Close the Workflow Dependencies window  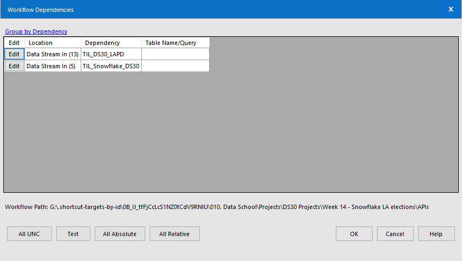click(451, 9)
